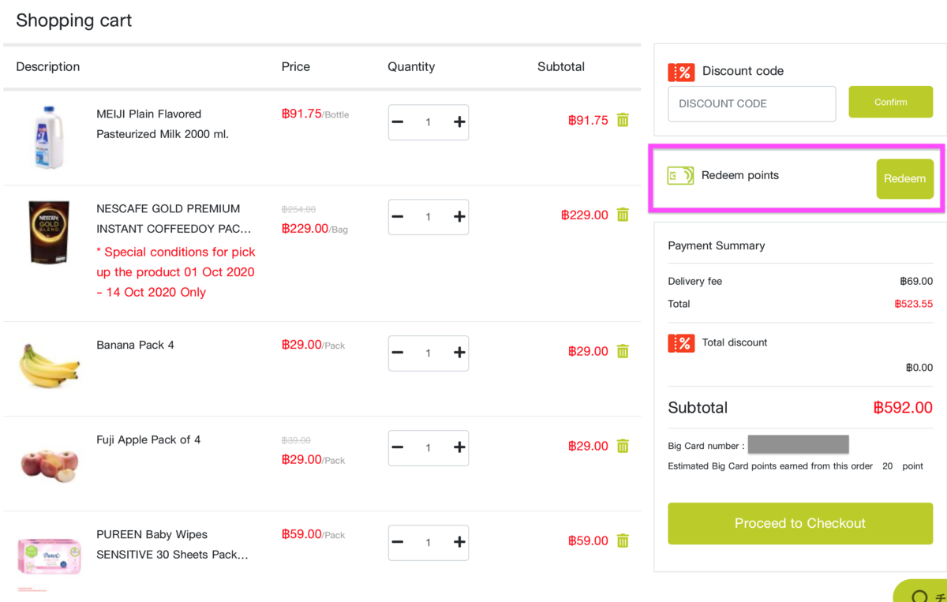Proceed to Checkout
947x602 pixels.
(x=800, y=523)
